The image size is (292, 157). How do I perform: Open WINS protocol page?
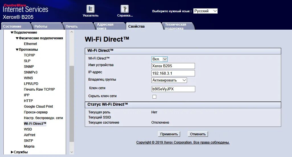(28, 78)
